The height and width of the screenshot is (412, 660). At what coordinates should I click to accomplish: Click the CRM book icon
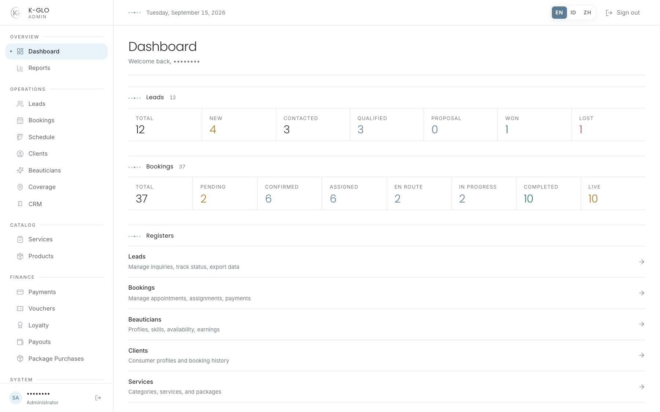pyautogui.click(x=20, y=204)
